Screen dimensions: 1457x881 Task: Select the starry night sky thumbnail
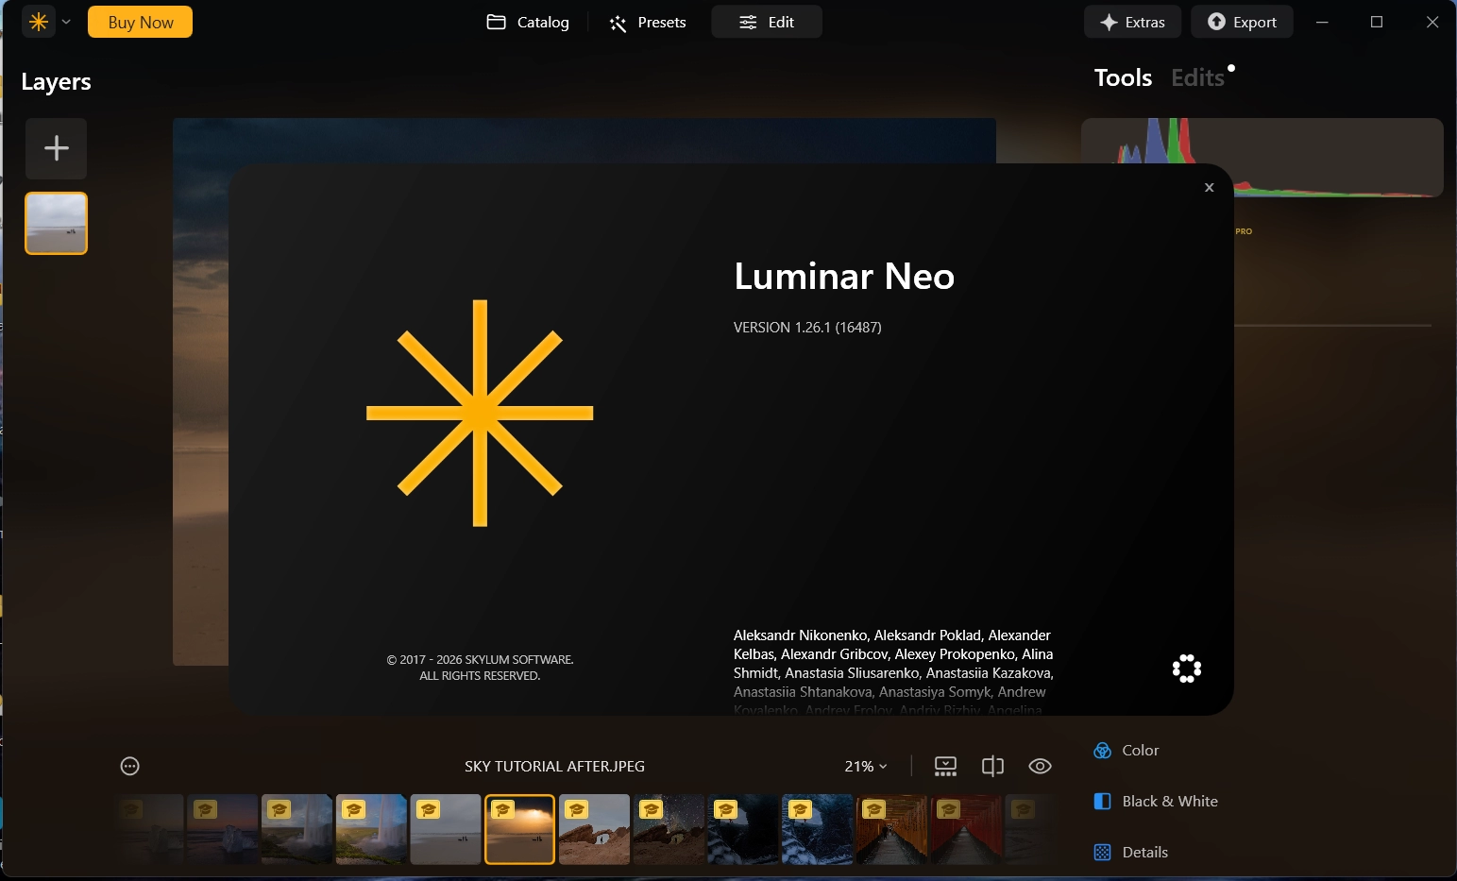click(669, 829)
